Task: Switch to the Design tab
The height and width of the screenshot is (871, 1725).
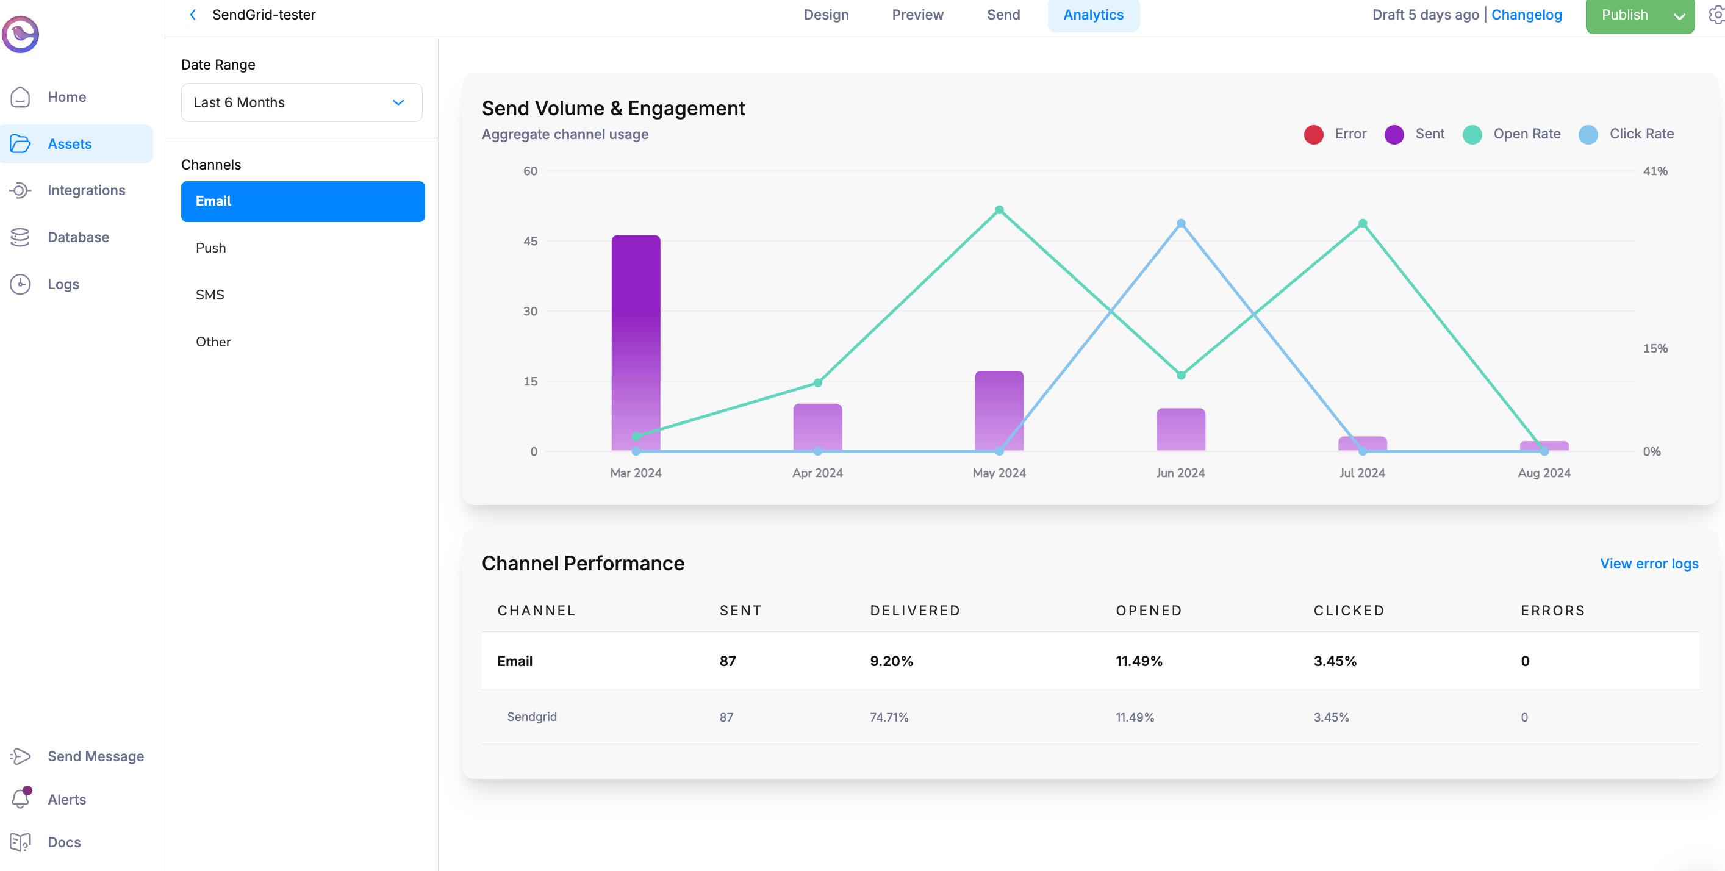Action: coord(828,15)
